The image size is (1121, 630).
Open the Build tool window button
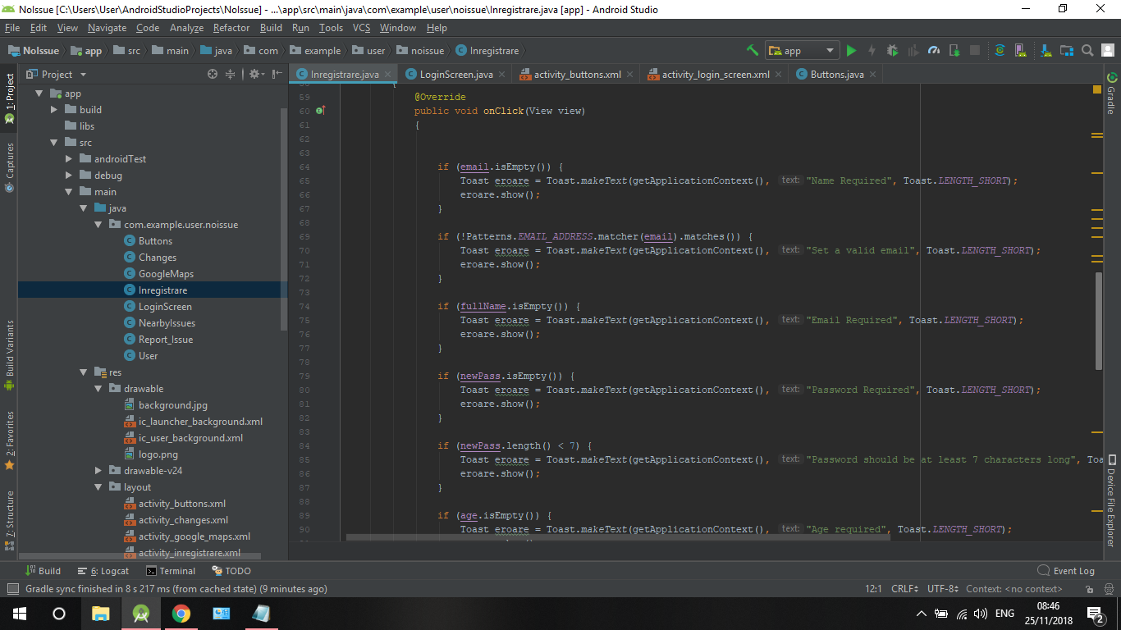[x=43, y=571]
